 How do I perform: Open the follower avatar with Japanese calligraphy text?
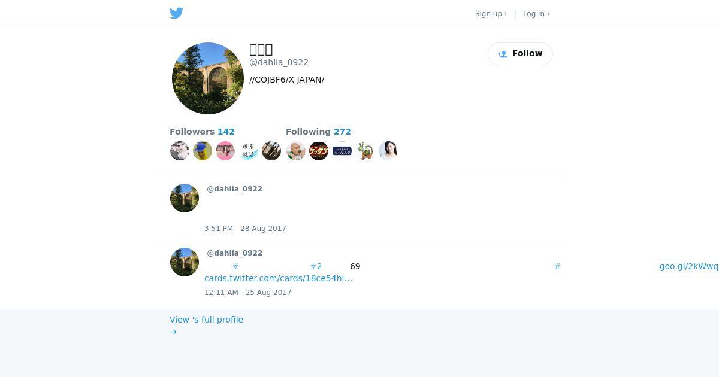tap(249, 151)
